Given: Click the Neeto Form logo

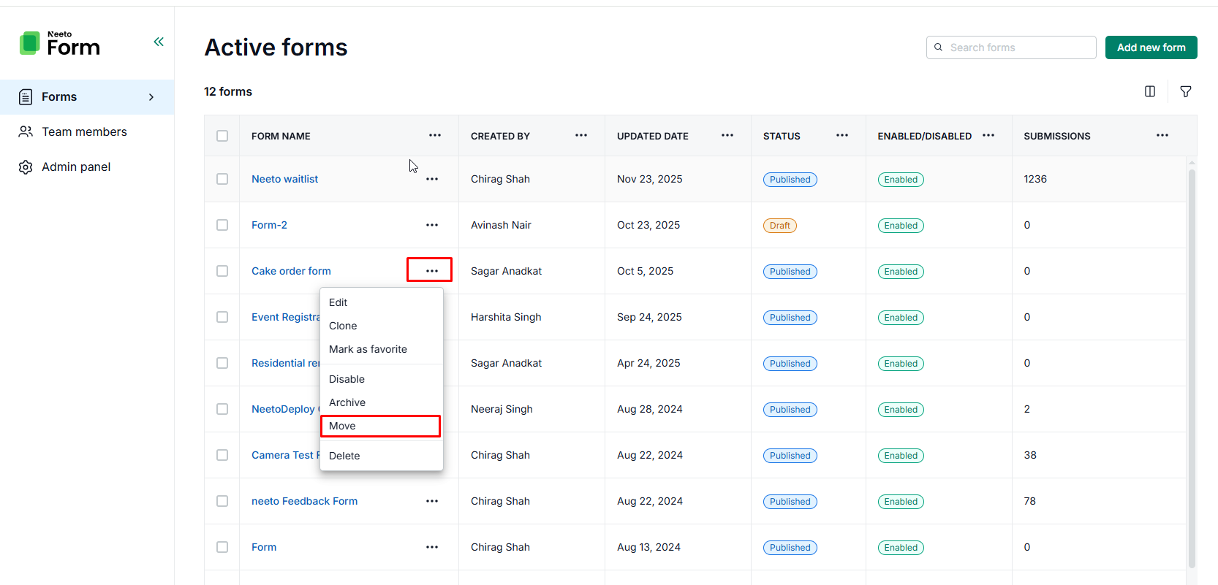Looking at the screenshot, I should [x=60, y=44].
